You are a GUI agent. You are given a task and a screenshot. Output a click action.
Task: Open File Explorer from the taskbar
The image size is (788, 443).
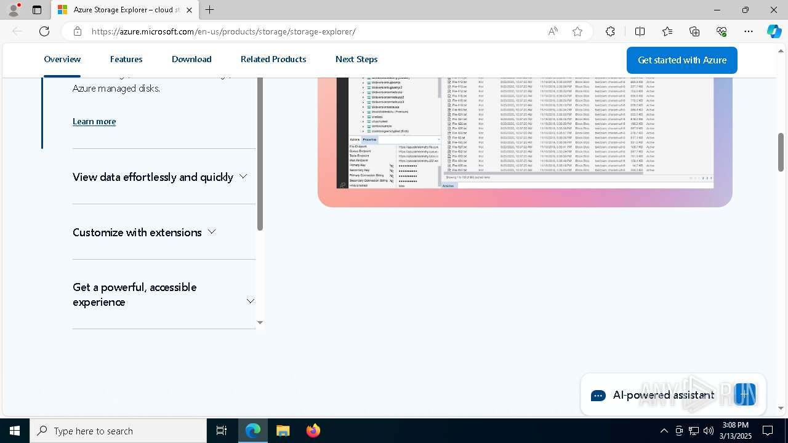point(283,431)
